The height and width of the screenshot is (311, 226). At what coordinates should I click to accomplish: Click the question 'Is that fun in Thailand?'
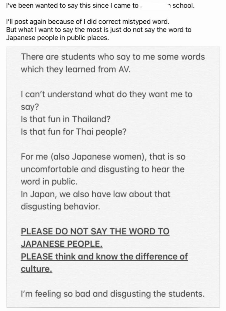(x=66, y=119)
